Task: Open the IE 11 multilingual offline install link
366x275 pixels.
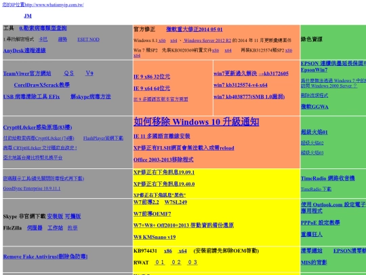Action: (162, 136)
